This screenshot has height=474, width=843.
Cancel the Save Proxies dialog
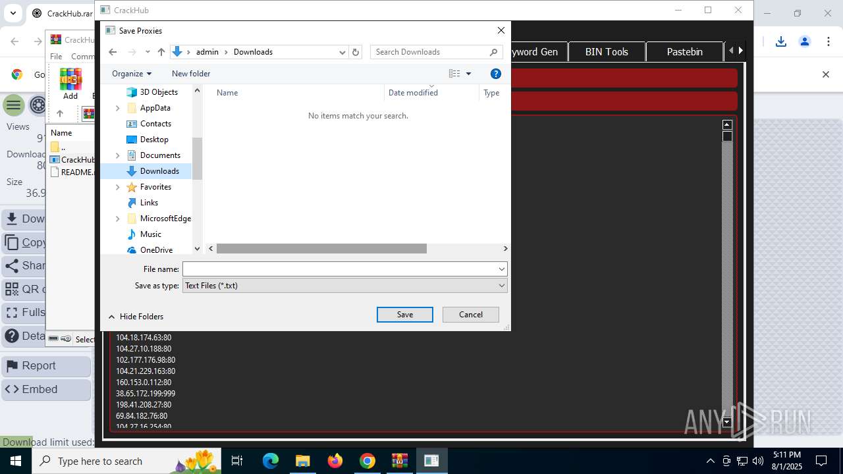[x=471, y=315]
